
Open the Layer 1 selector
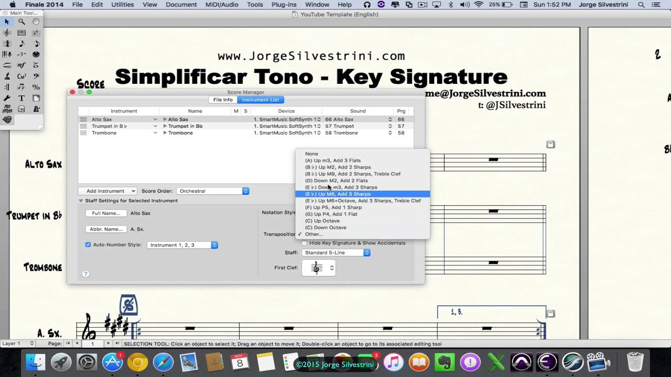coord(18,343)
